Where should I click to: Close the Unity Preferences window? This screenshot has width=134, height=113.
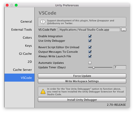click(x=7, y=5)
